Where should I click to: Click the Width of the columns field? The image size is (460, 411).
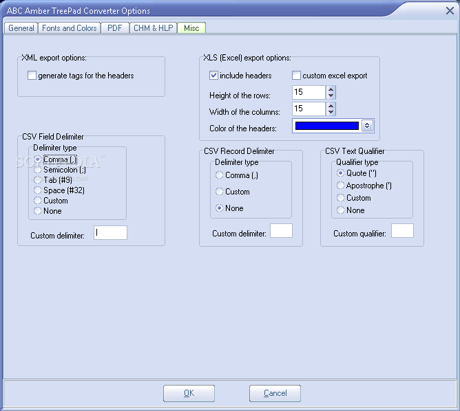pyautogui.click(x=309, y=109)
